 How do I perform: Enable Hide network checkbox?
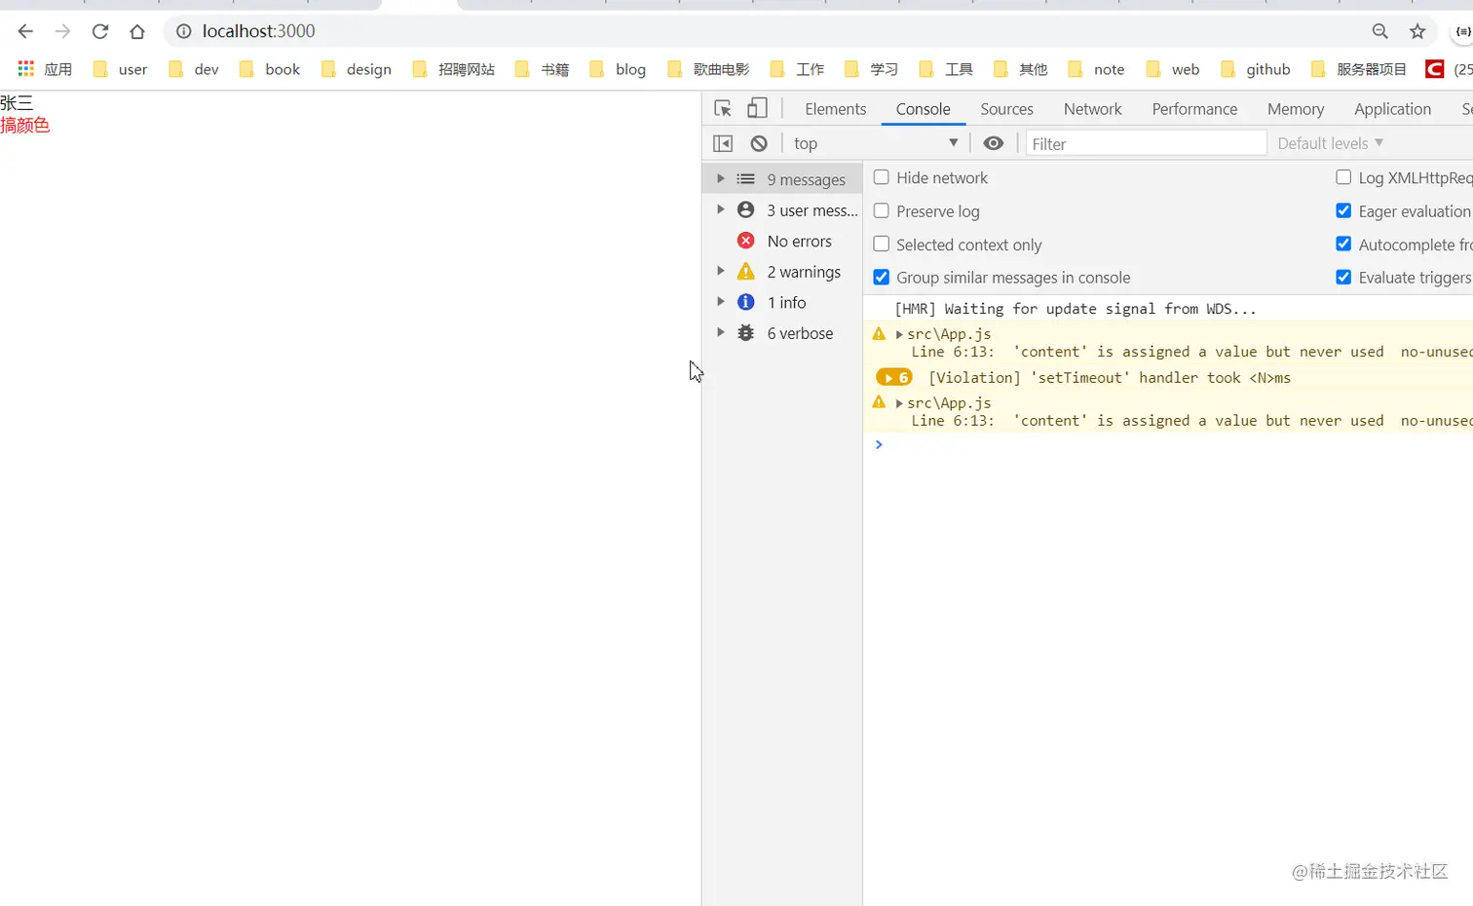click(882, 177)
